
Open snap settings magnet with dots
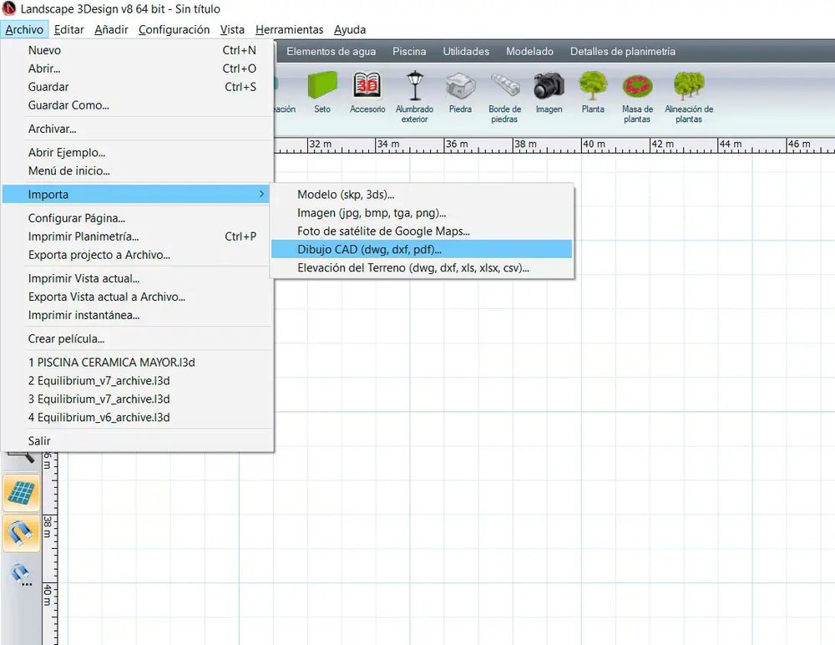click(22, 573)
